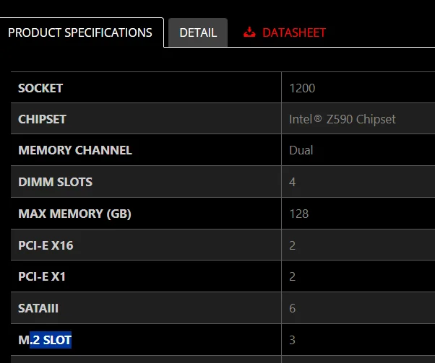This screenshot has height=363, width=435.
Task: Click the PCI-E X16 label
Action: pyautogui.click(x=46, y=245)
